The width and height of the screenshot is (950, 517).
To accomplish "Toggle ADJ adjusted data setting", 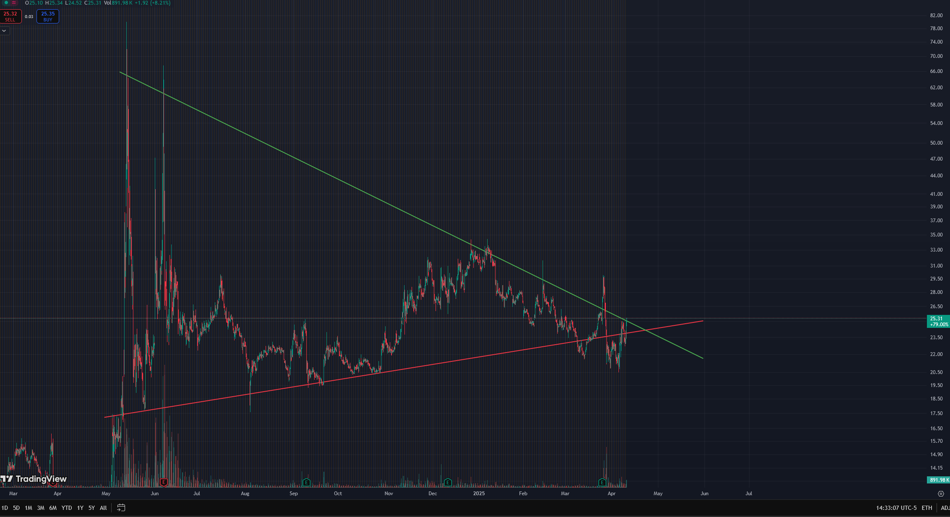I will (945, 508).
